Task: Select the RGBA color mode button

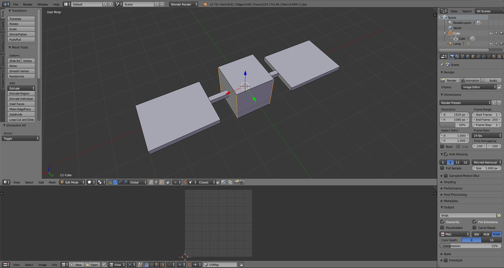Action: click(x=496, y=234)
